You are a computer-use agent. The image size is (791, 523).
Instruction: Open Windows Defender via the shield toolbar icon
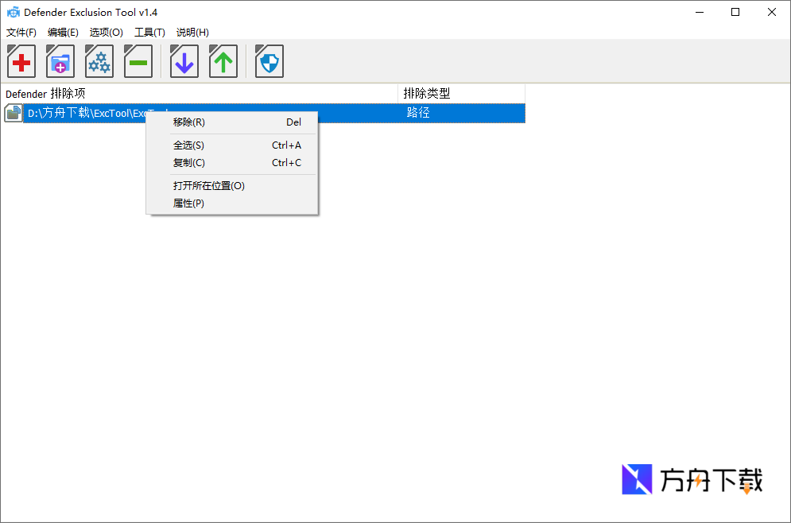coord(269,61)
